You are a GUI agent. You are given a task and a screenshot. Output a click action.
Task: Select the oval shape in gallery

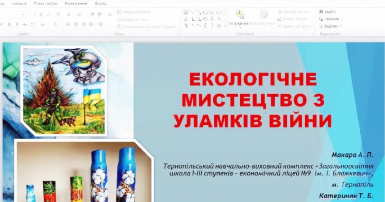click(x=212, y=13)
